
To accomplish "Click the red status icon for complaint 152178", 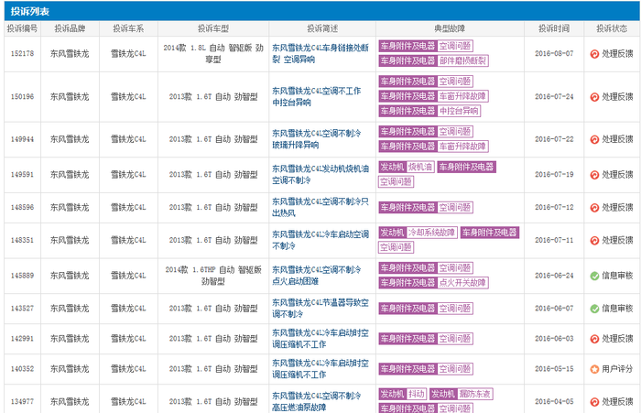I will point(594,53).
